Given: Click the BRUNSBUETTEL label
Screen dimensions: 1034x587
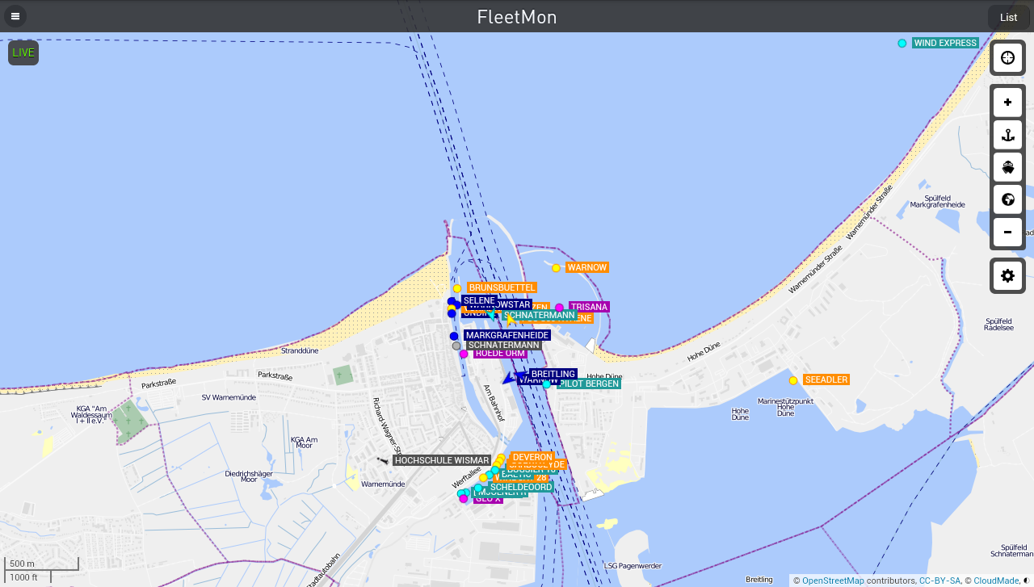Looking at the screenshot, I should (x=502, y=287).
